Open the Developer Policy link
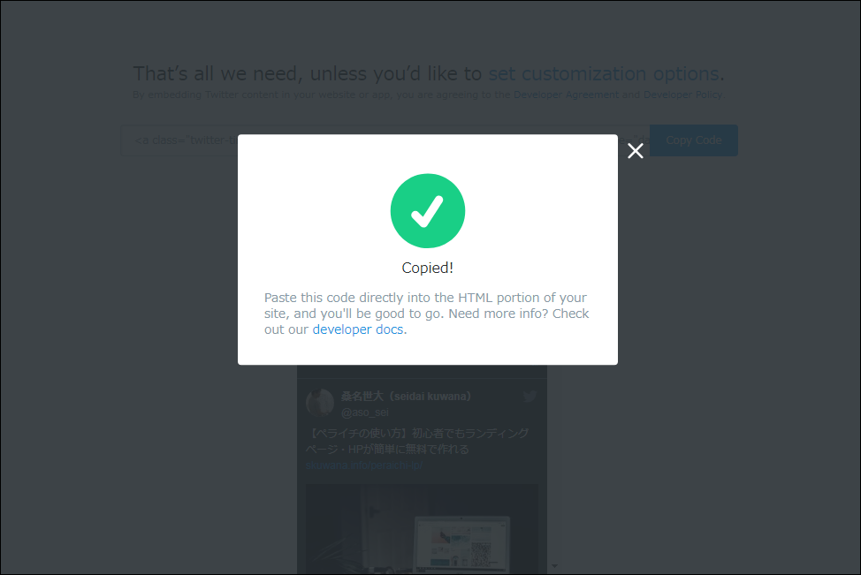 pyautogui.click(x=682, y=95)
